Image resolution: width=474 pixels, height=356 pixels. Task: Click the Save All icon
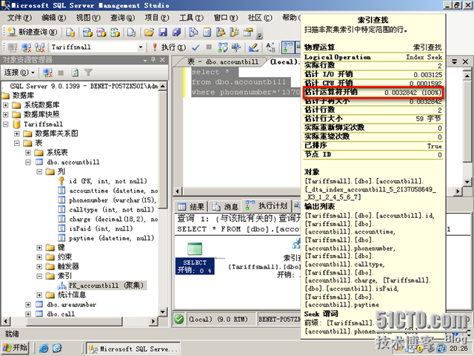point(176,32)
